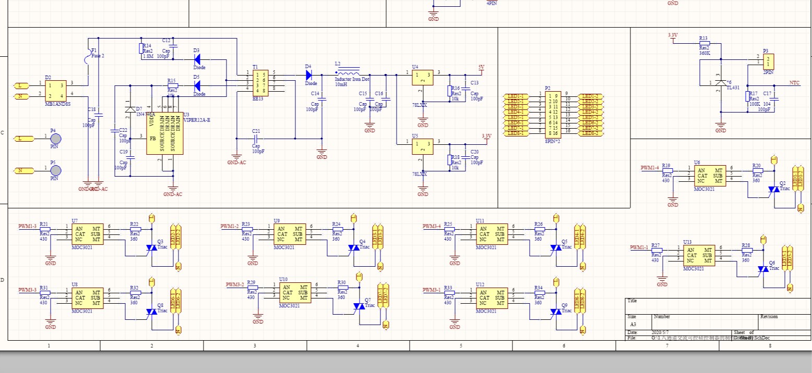The height and width of the screenshot is (373, 812).
Task: Select capacitor C17 104
Action: pyautogui.click(x=774, y=98)
